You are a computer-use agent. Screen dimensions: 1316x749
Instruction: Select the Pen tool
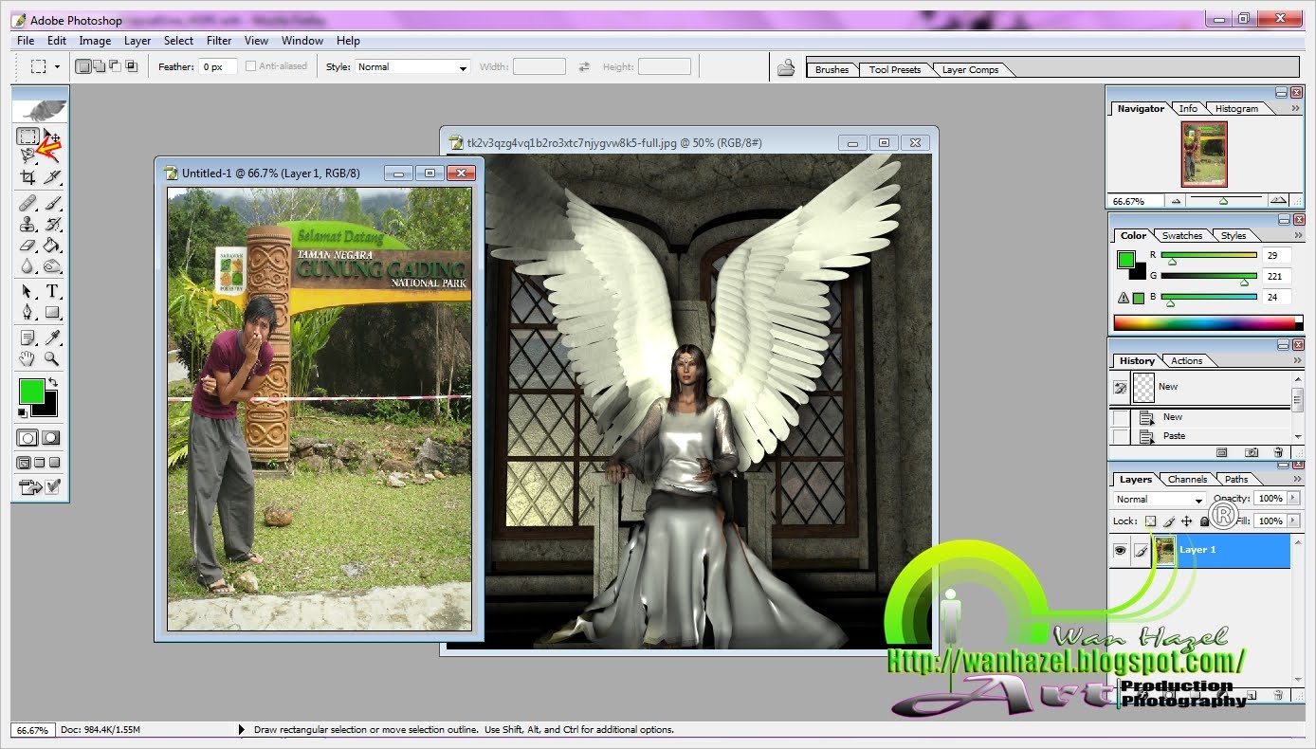coord(27,312)
